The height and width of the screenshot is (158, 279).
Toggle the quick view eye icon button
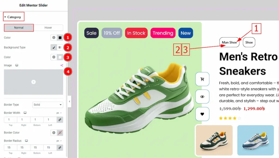tap(202, 97)
